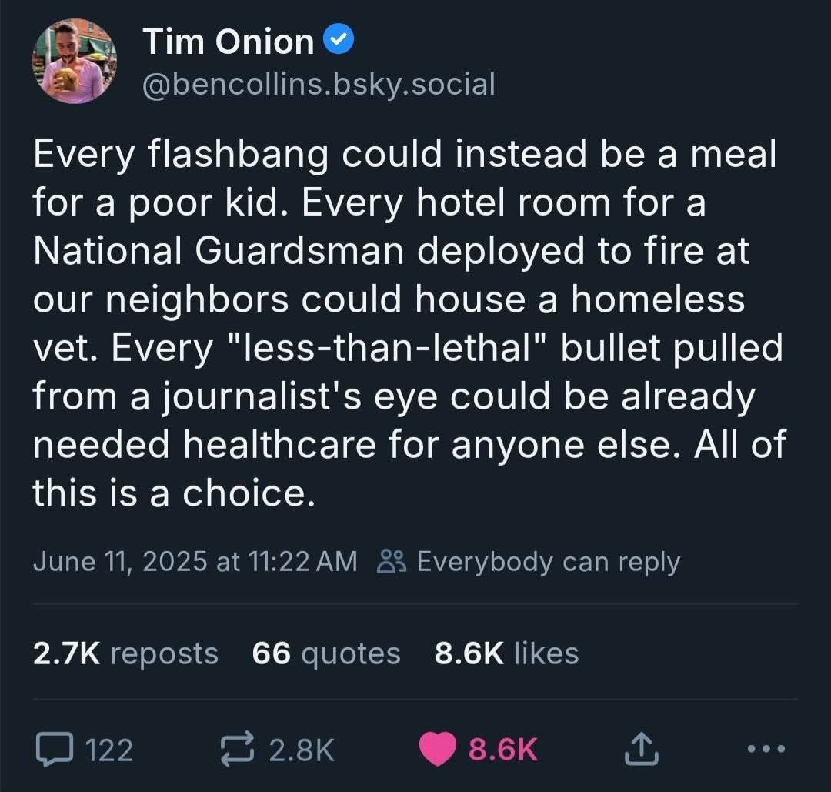Screen dimensions: 831x792
Task: Click the final line "this is a choice."
Action: [x=174, y=493]
